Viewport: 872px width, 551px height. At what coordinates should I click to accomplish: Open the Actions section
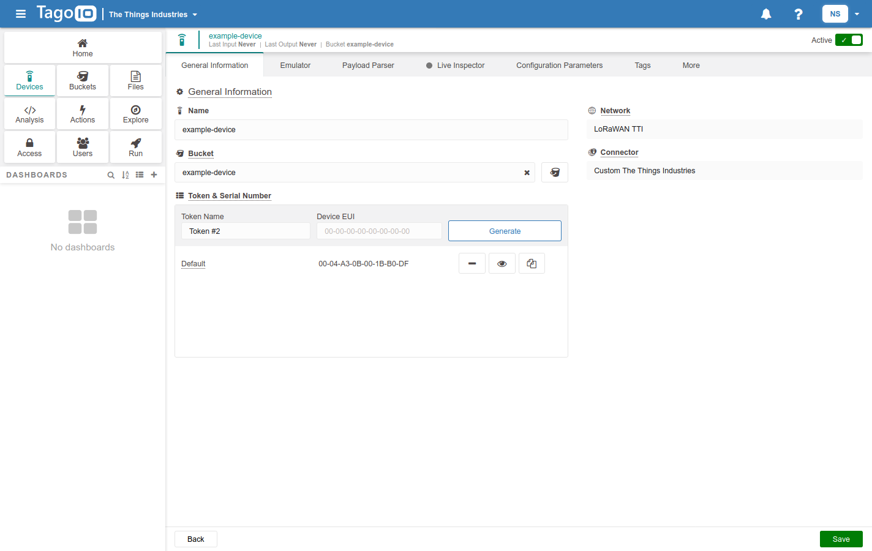coord(83,114)
